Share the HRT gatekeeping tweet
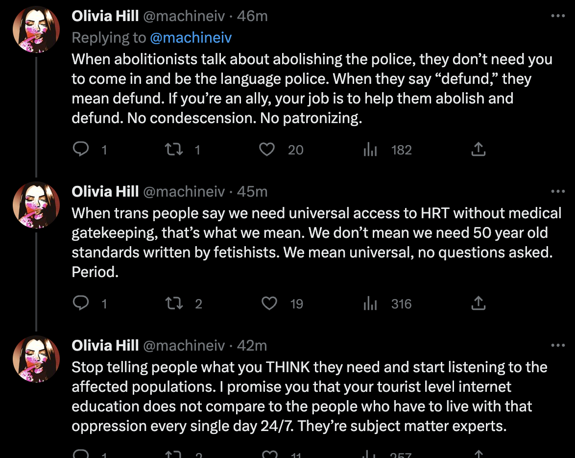 click(478, 304)
